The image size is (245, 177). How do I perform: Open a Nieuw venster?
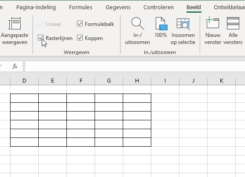(212, 31)
